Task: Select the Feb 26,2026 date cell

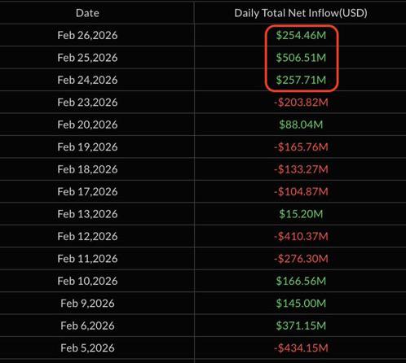Action: tap(87, 35)
